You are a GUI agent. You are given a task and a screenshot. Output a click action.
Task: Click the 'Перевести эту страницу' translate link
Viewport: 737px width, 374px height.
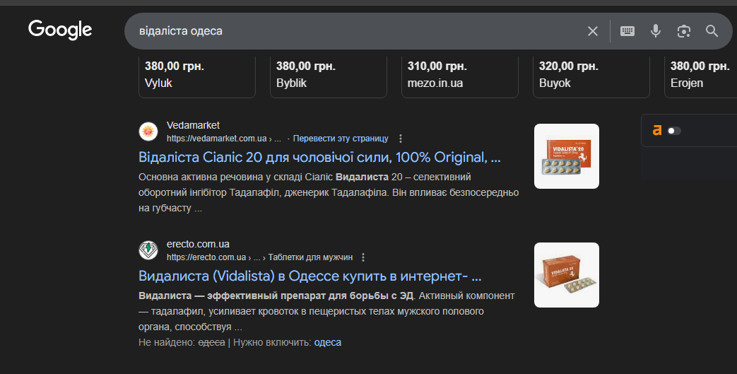click(x=341, y=139)
